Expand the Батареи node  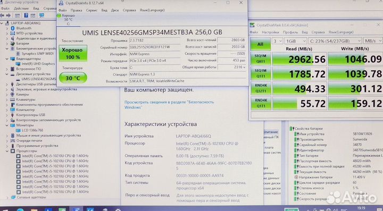click(7, 44)
